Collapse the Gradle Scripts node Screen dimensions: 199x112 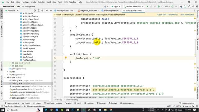[5, 77]
